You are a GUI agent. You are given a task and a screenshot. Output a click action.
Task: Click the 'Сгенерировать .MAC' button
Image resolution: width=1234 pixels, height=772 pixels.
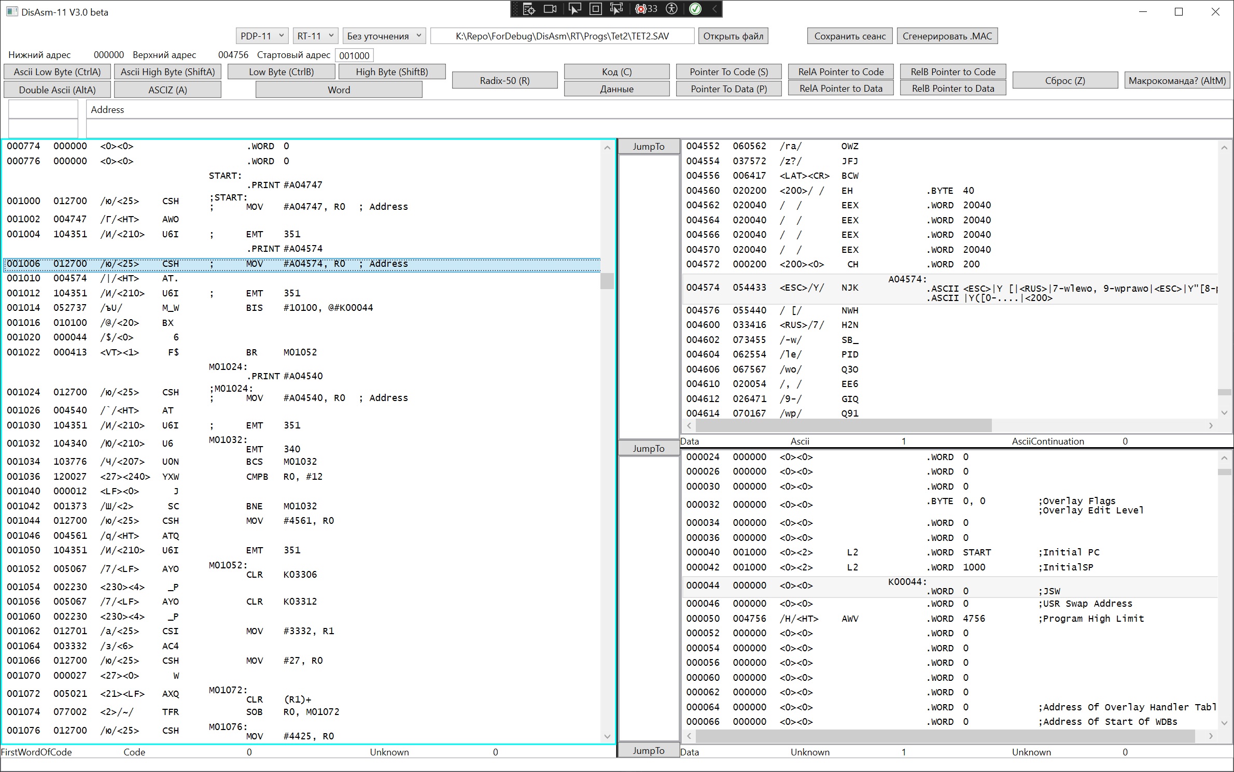947,36
